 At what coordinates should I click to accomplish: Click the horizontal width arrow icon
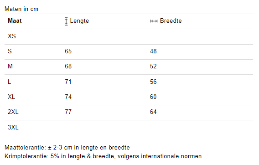154,21
